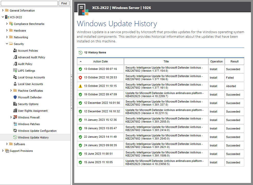Open the General Information tree item
Screen dimensions: 253x185
(x=22, y=11)
